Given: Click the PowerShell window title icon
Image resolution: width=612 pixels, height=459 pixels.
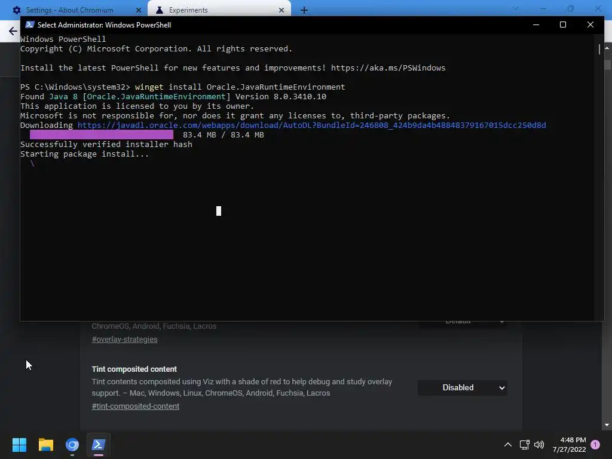Looking at the screenshot, I should point(30,25).
